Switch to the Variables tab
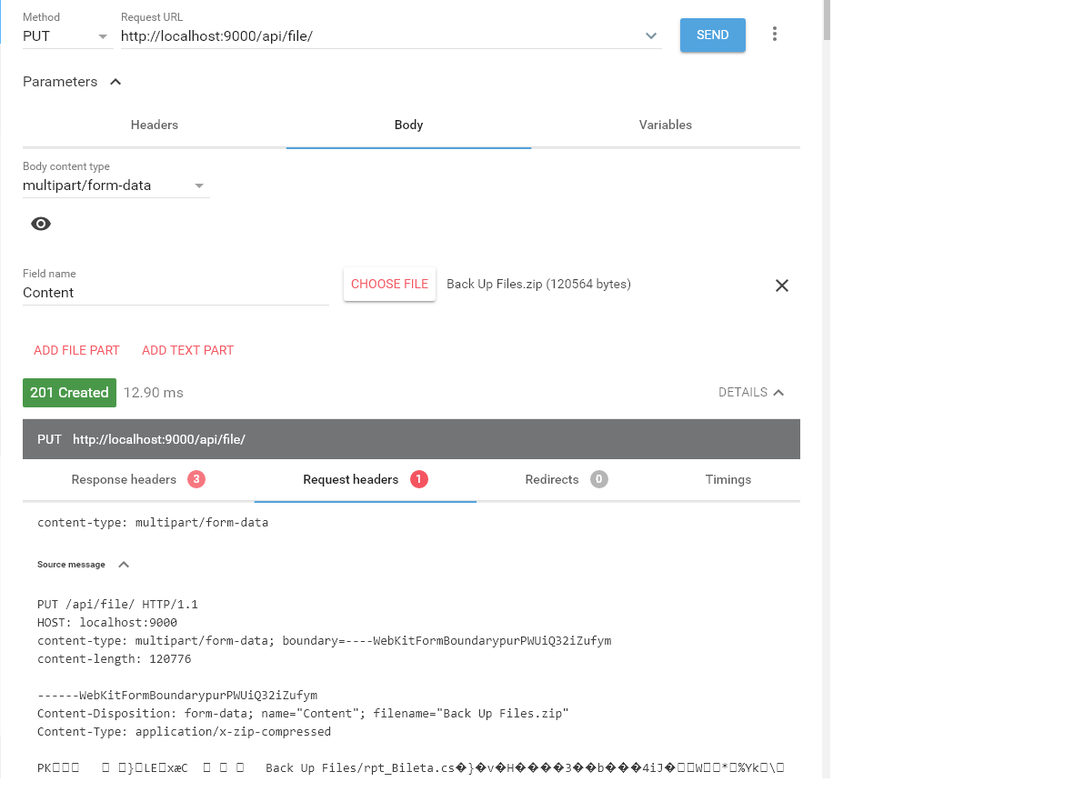Screen dimensions: 1074x812 point(665,125)
